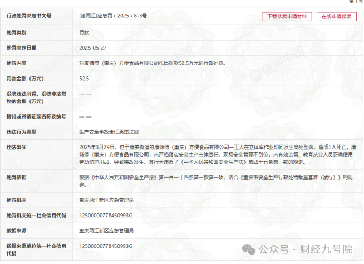Viewport: 364px width, 264px height.
Task: Select the fine amount value 52.5
Action: pyautogui.click(x=84, y=79)
